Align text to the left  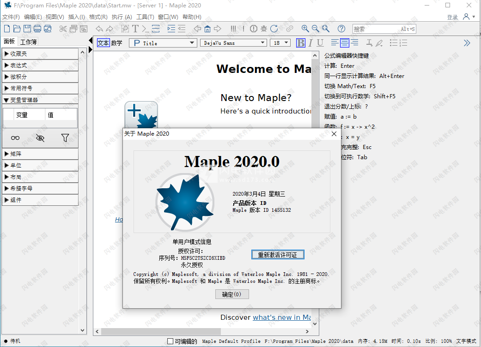pos(335,43)
